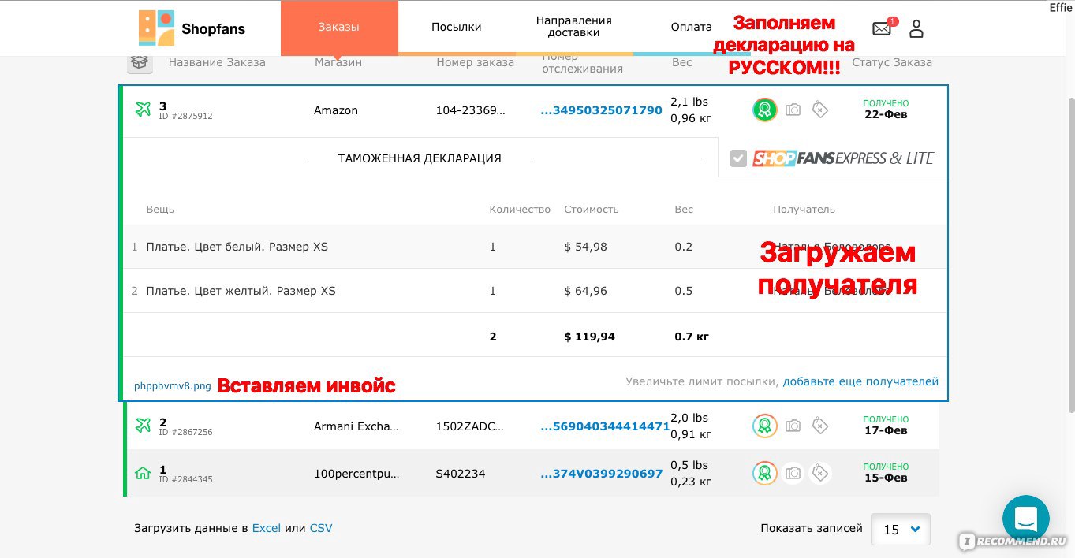Switch to the Заказы tab
This screenshot has width=1075, height=558.
pos(339,27)
